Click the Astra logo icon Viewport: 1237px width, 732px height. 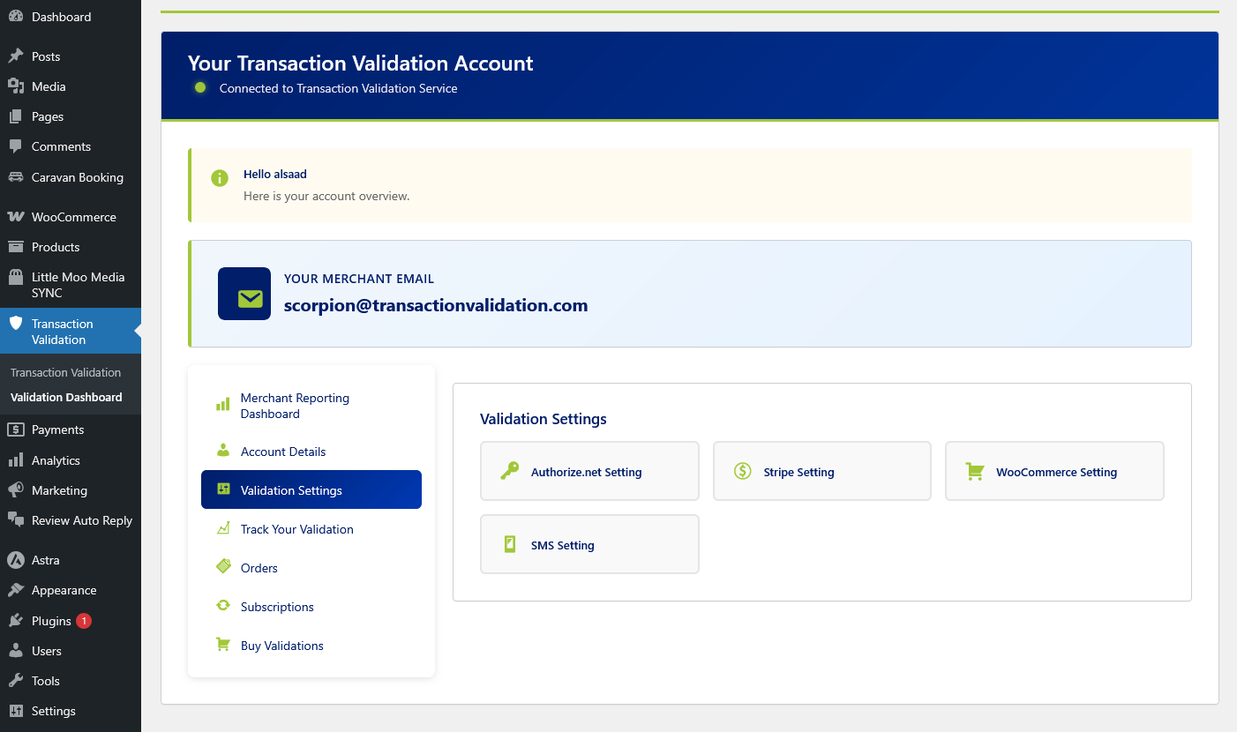16,560
